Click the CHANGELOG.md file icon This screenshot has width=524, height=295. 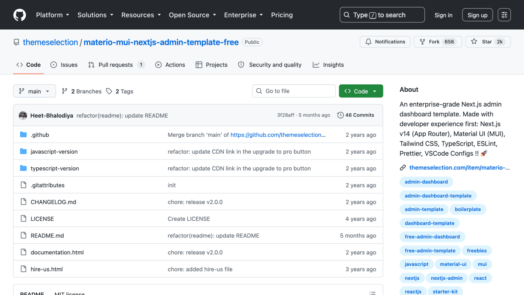click(24, 202)
